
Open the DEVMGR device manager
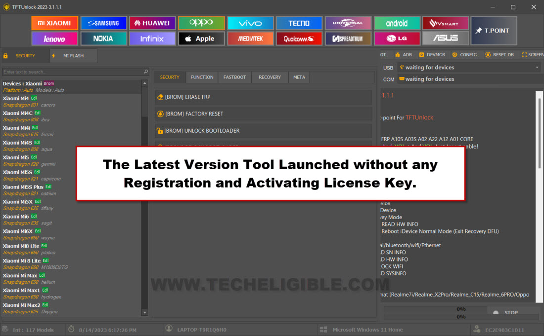pos(432,55)
